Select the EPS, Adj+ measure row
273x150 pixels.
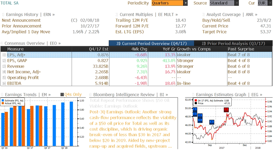136,55
